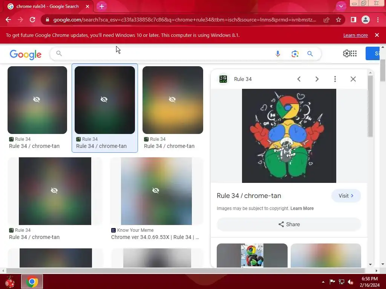
Task: Click the browser forward arrow
Action: pos(20,20)
